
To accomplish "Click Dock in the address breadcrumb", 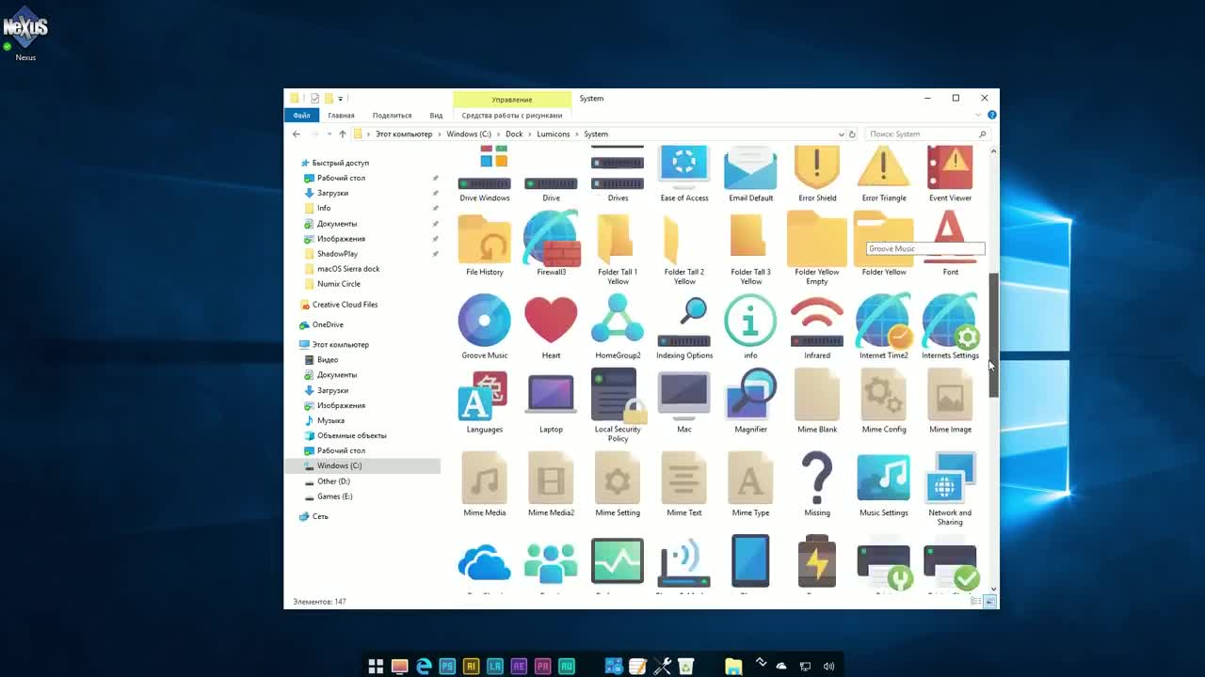I will click(x=514, y=134).
